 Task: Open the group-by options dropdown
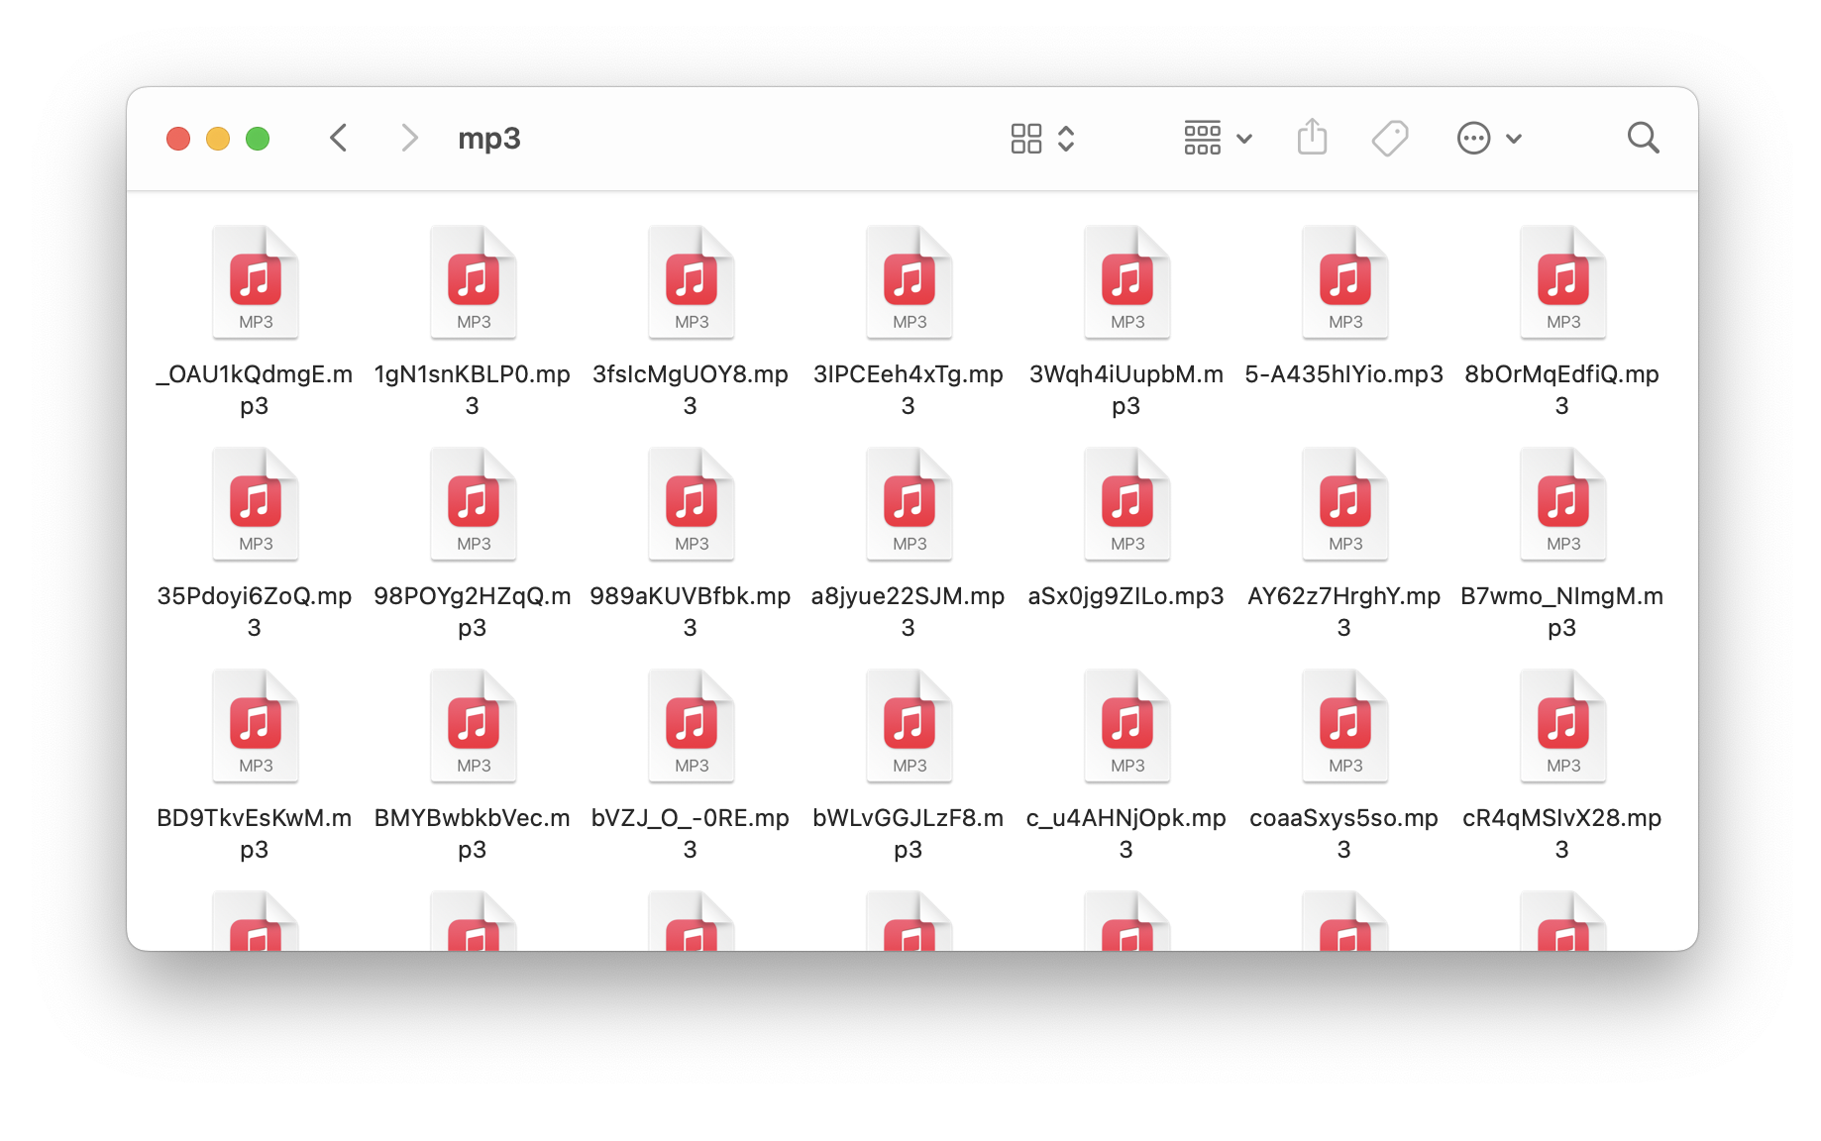[x=1218, y=138]
